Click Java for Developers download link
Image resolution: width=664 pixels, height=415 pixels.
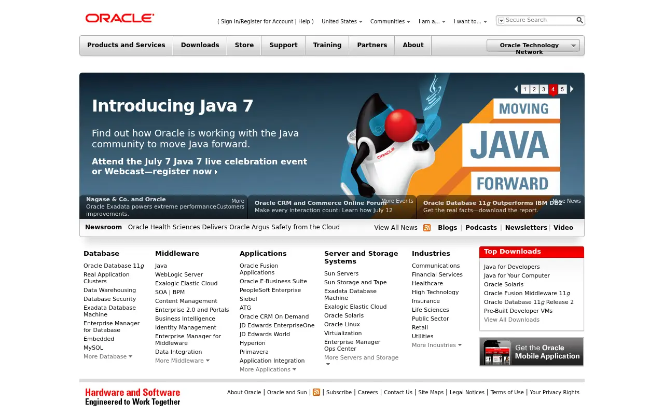click(x=511, y=267)
